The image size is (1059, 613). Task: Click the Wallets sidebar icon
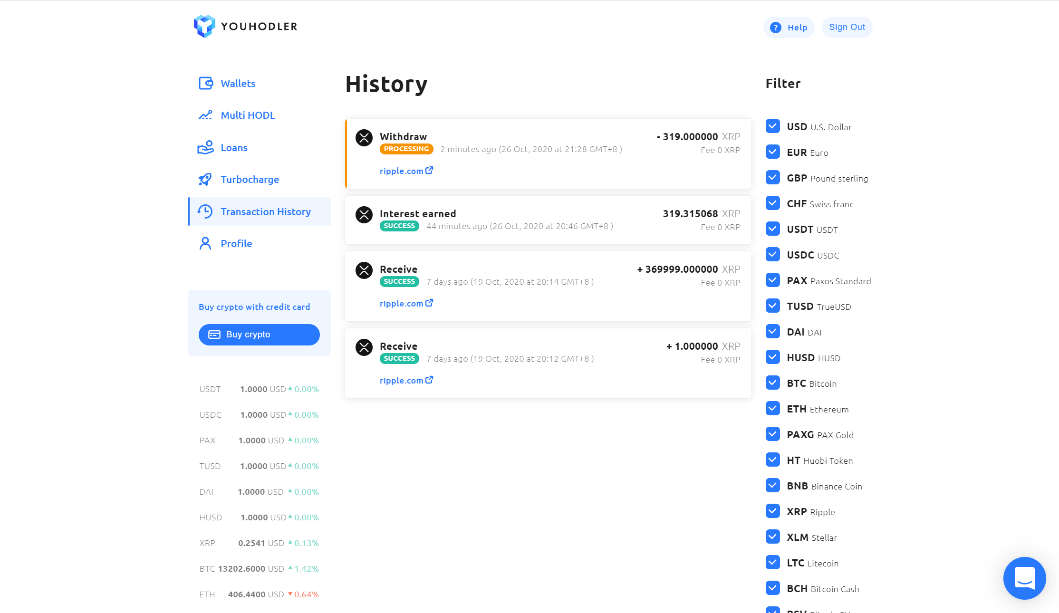[x=206, y=83]
